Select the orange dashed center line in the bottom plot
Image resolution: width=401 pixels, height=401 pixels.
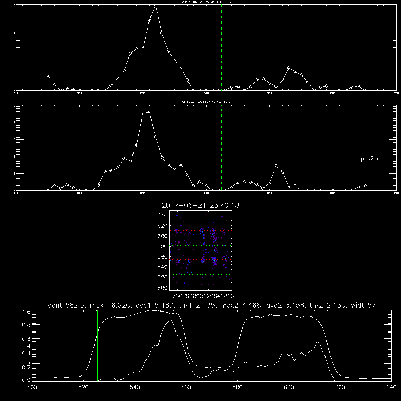pos(244,346)
